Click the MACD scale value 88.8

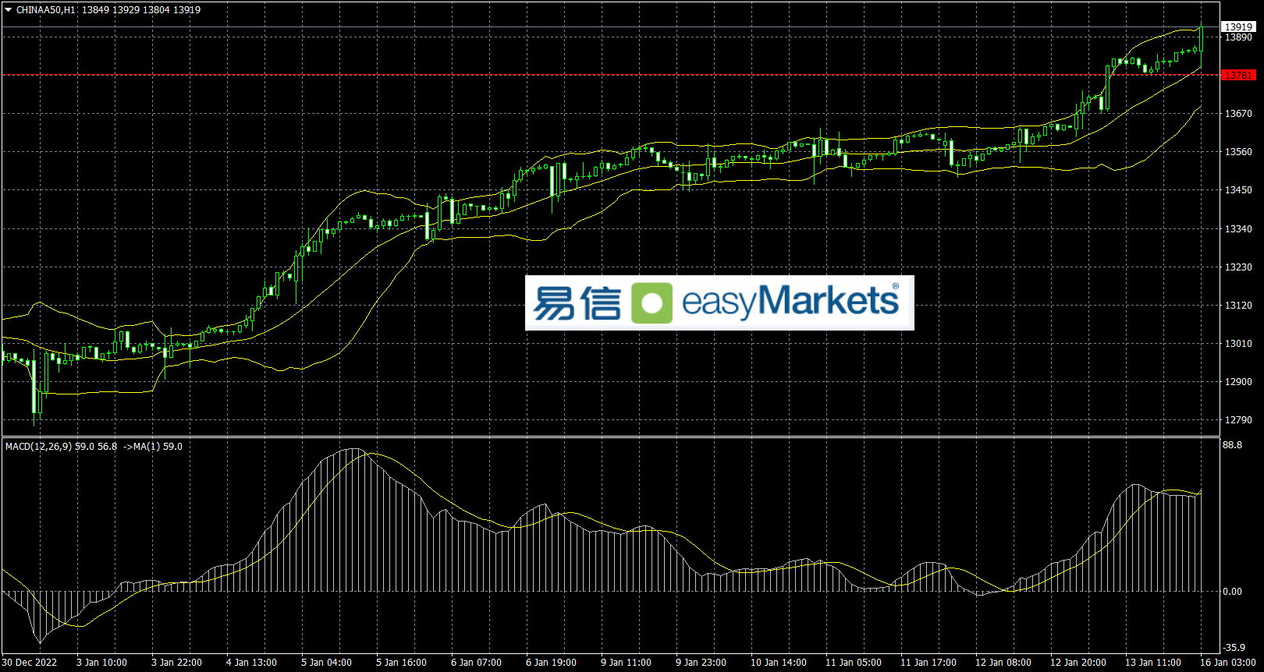pyautogui.click(x=1233, y=445)
